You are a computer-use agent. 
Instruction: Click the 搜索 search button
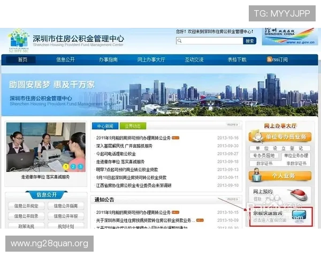coord(249,41)
